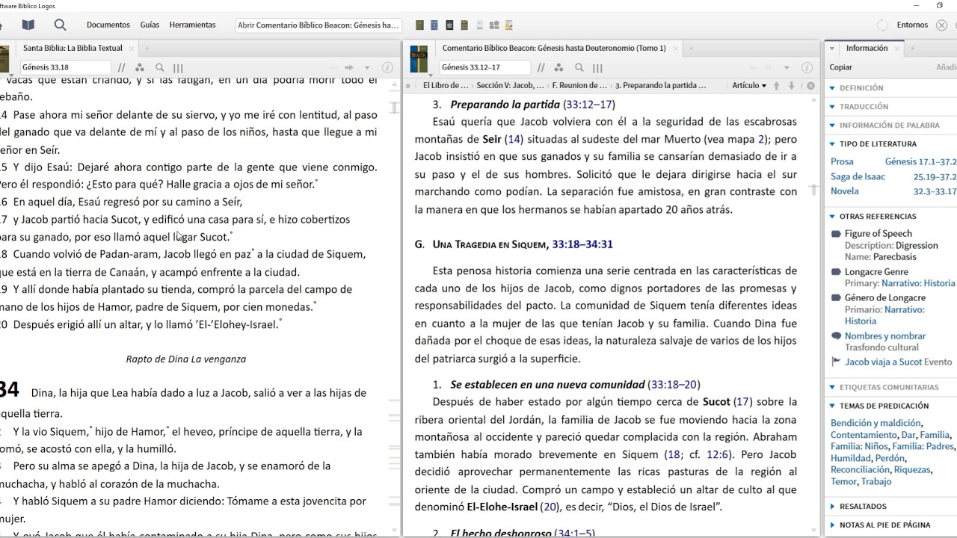The image size is (957, 538).
Task: Click Copiar in Información panel
Action: [841, 67]
